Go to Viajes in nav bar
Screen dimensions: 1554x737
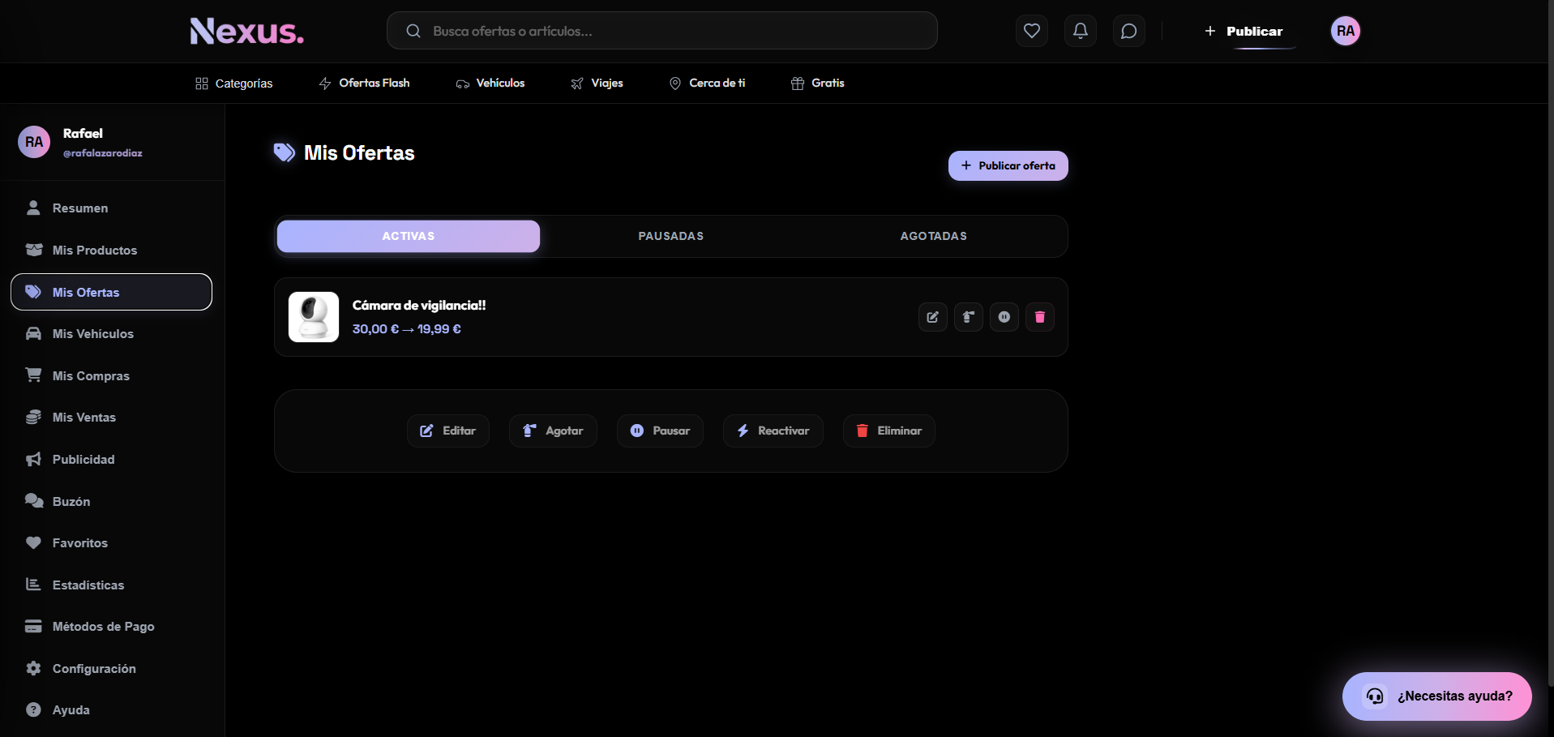pyautogui.click(x=597, y=84)
